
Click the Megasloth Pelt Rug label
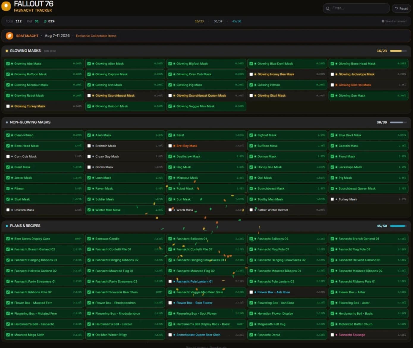(x=271, y=324)
